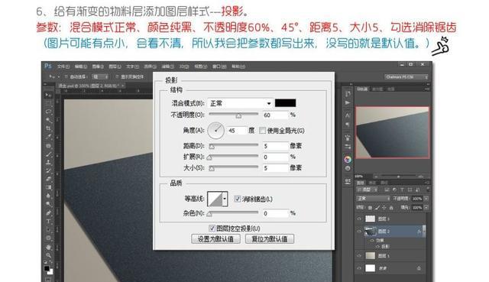The image size is (489, 282).
Task: Open the 文件 menu
Action: pyautogui.click(x=63, y=66)
